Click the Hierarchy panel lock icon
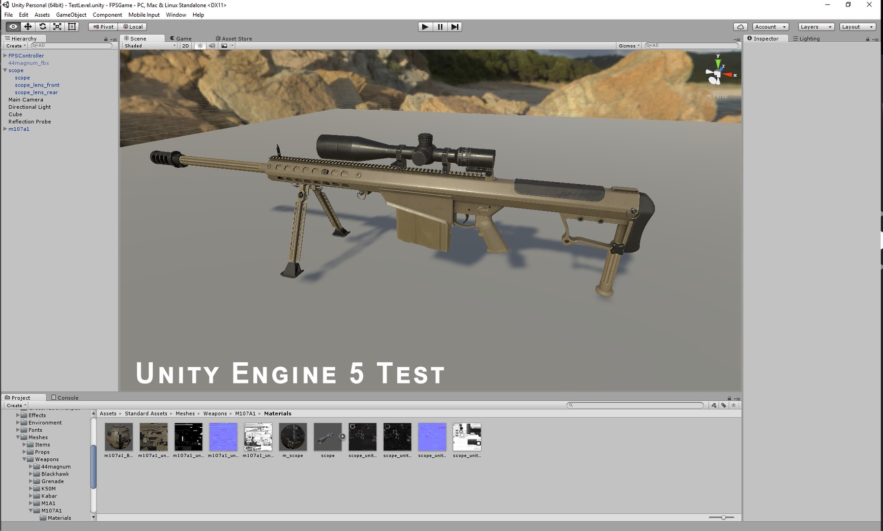 [106, 39]
